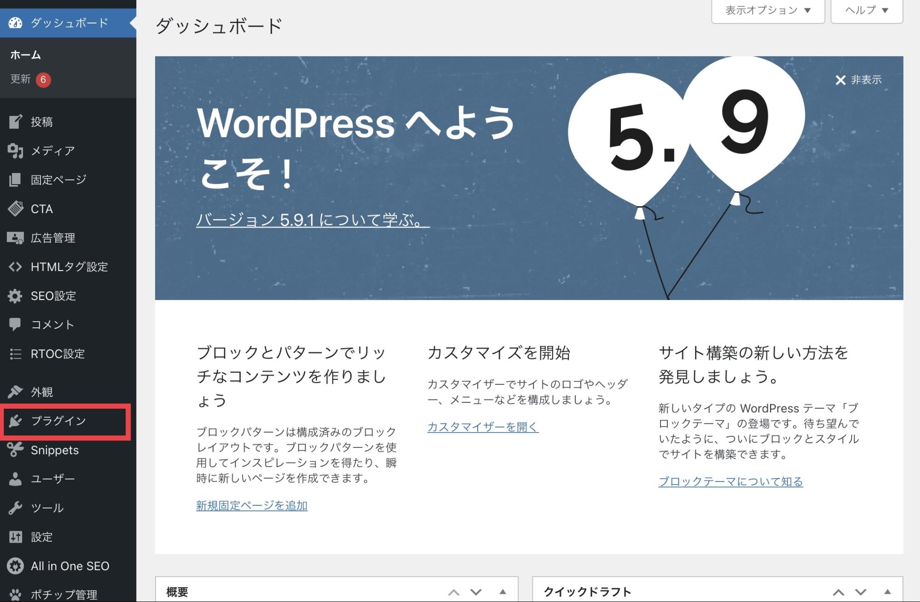Click カスタマイザーを開く link
920x602 pixels.
coord(483,427)
